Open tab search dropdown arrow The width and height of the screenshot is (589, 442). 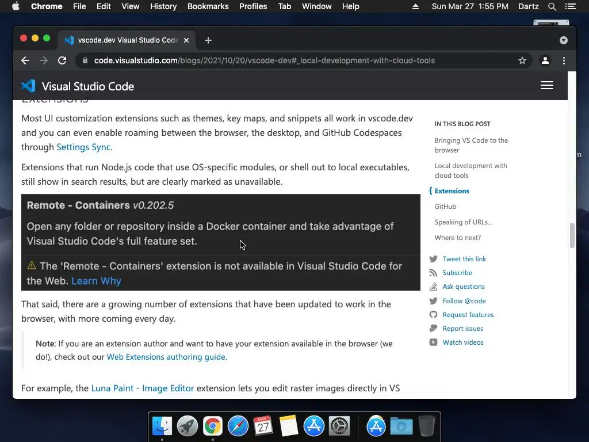coord(564,40)
